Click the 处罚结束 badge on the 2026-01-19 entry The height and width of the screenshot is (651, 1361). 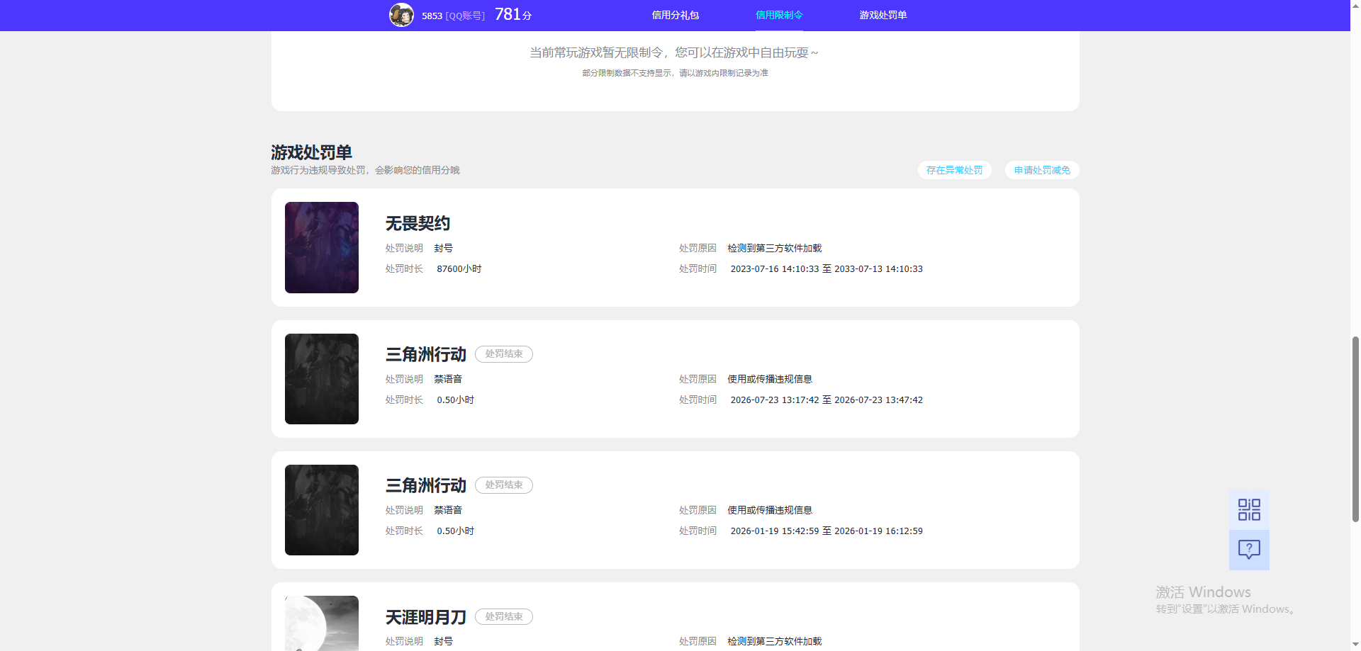[504, 485]
